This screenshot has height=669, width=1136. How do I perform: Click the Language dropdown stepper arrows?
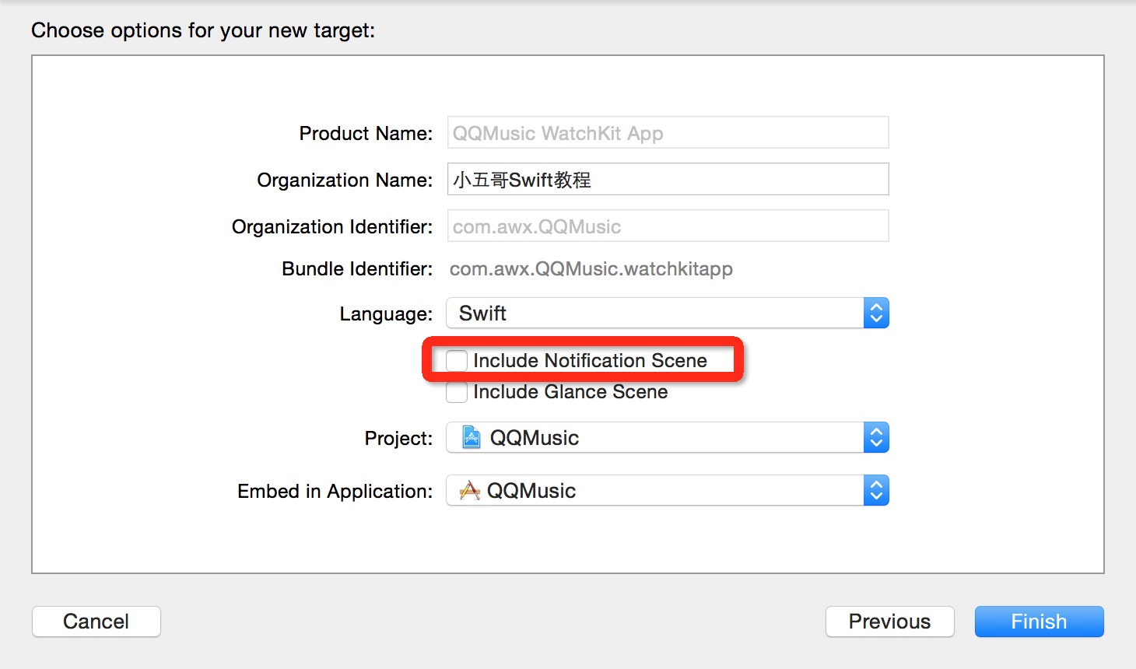[x=877, y=313]
